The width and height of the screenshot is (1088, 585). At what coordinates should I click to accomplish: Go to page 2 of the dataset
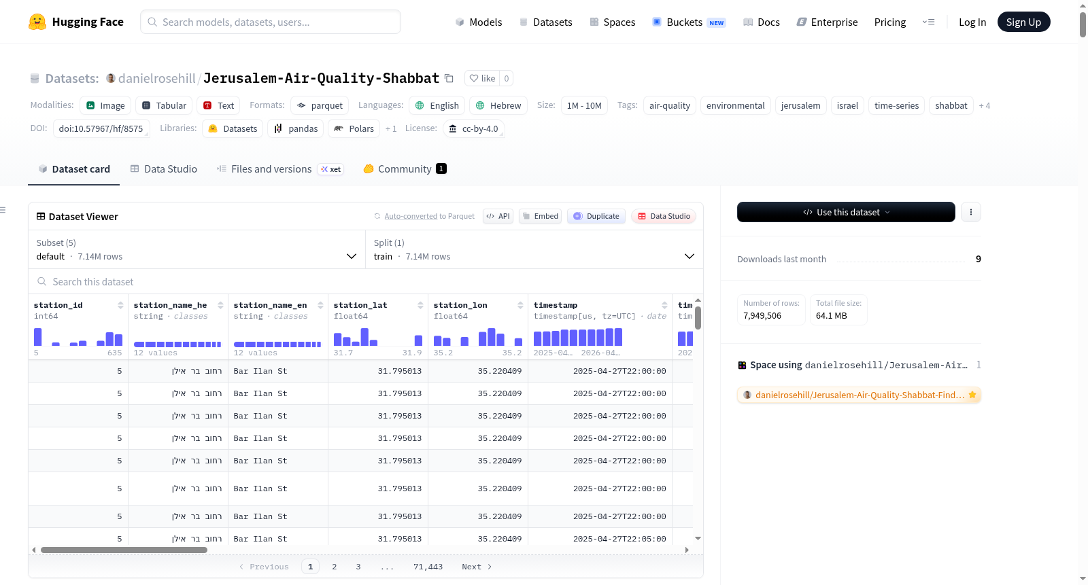tap(335, 567)
